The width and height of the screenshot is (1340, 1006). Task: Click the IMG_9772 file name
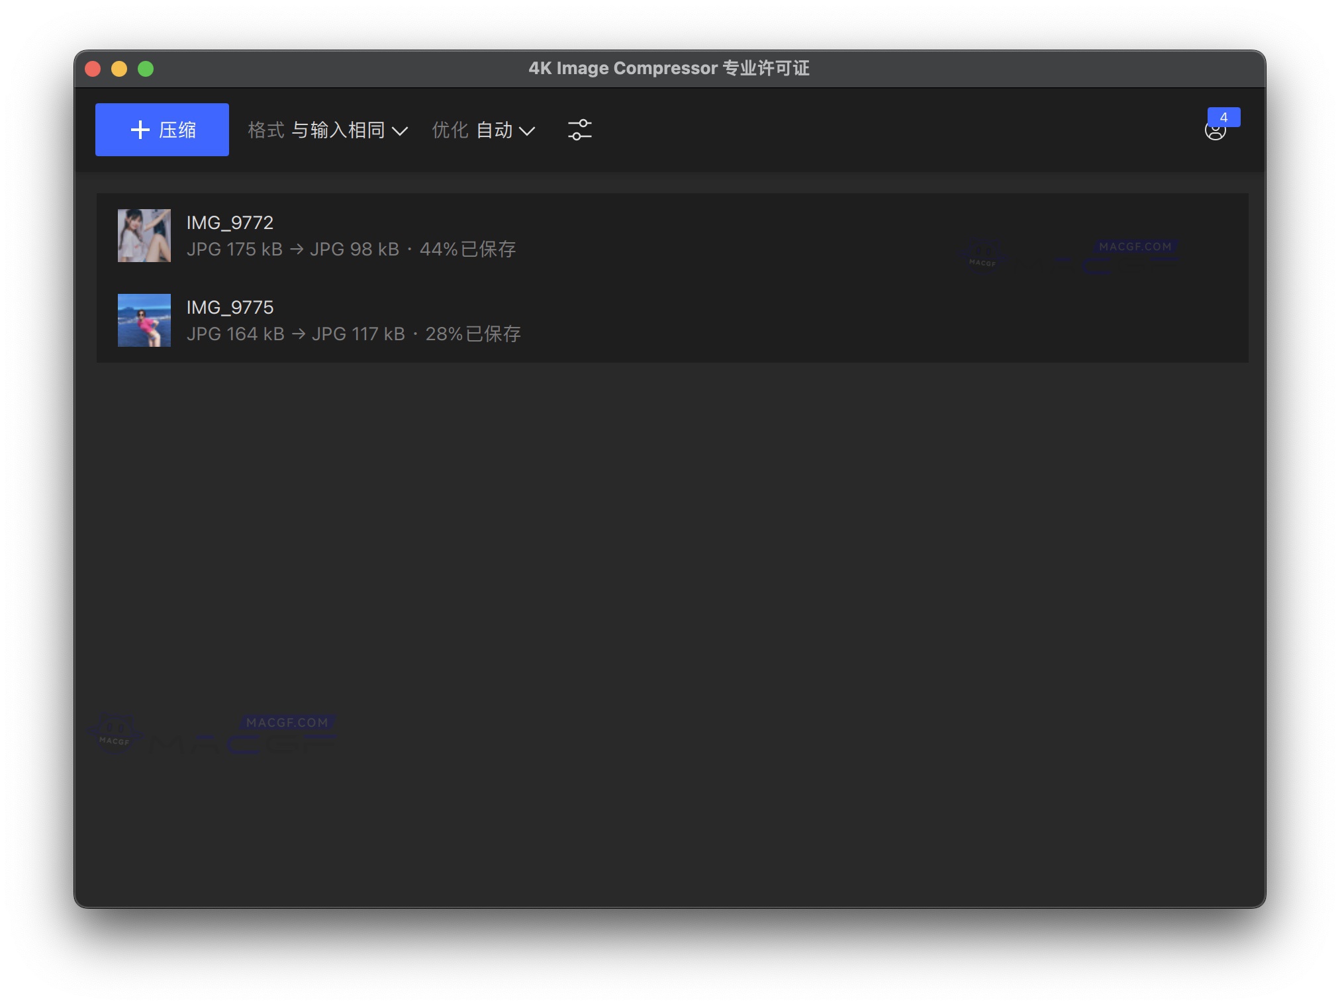pos(230,222)
